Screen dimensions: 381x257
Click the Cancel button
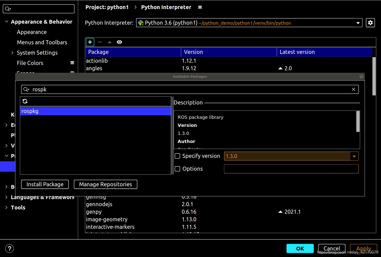point(332,248)
